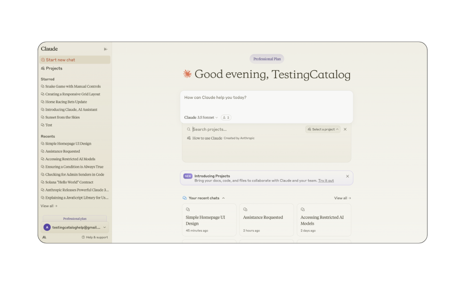Click the orange Claude starburst logo
Image resolution: width=456 pixels, height=285 pixels.
click(x=187, y=74)
